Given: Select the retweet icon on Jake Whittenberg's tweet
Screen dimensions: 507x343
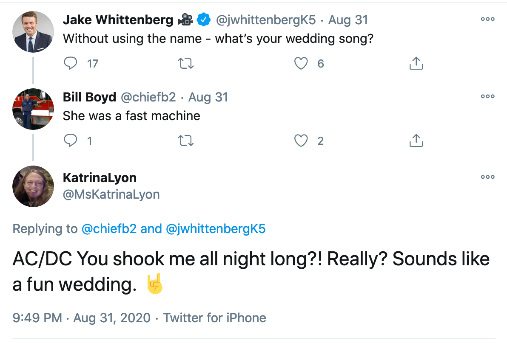Looking at the screenshot, I should (185, 63).
